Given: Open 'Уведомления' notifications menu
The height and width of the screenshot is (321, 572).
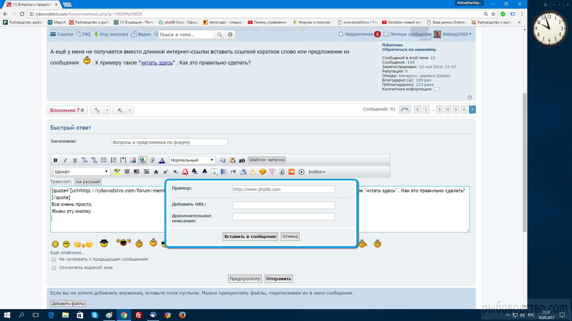Looking at the screenshot, I should click(x=358, y=34).
